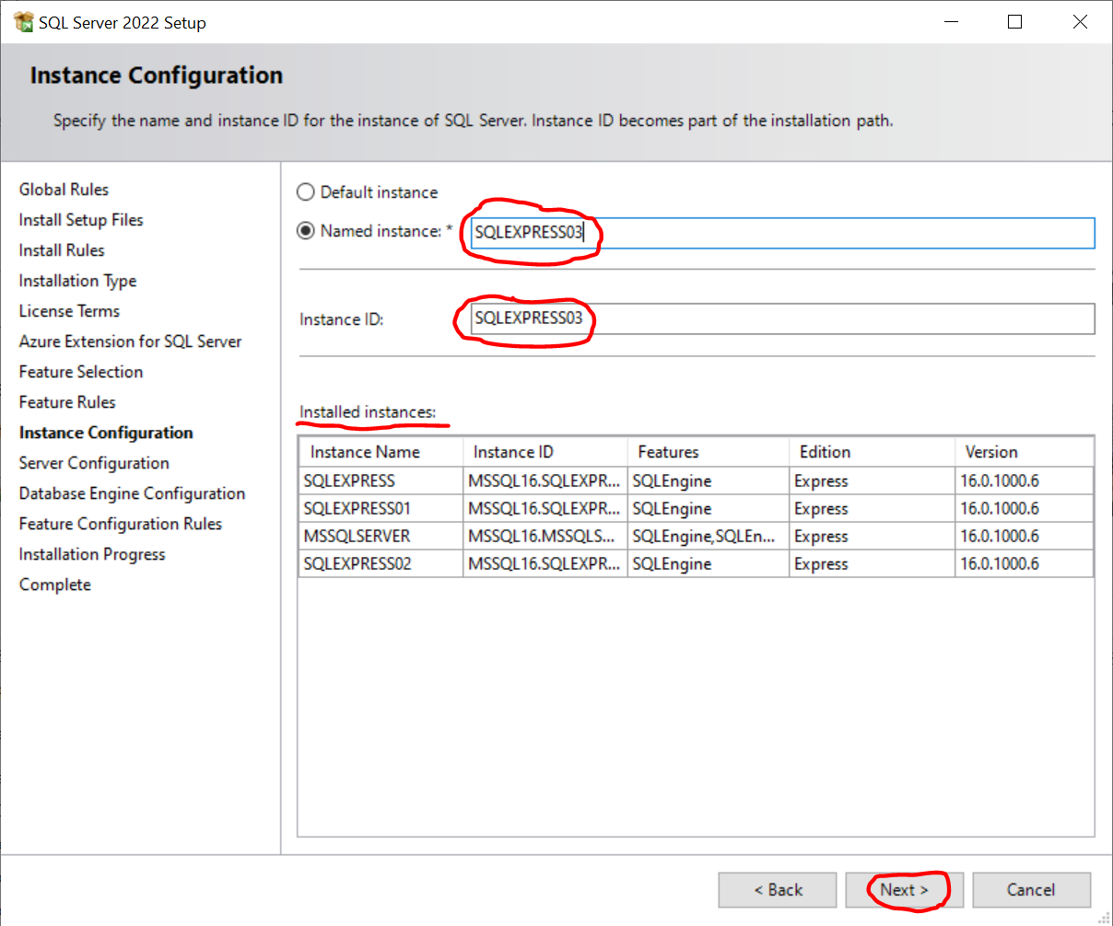Select the Install Setup Files step
The width and height of the screenshot is (1113, 926).
point(81,220)
